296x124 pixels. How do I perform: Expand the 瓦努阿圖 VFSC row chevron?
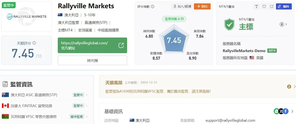pos(87,116)
